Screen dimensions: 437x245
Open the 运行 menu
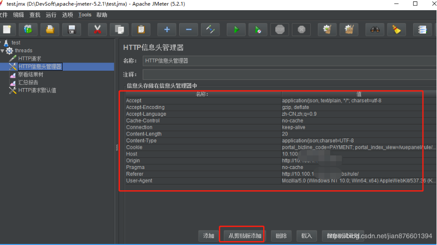(51, 15)
